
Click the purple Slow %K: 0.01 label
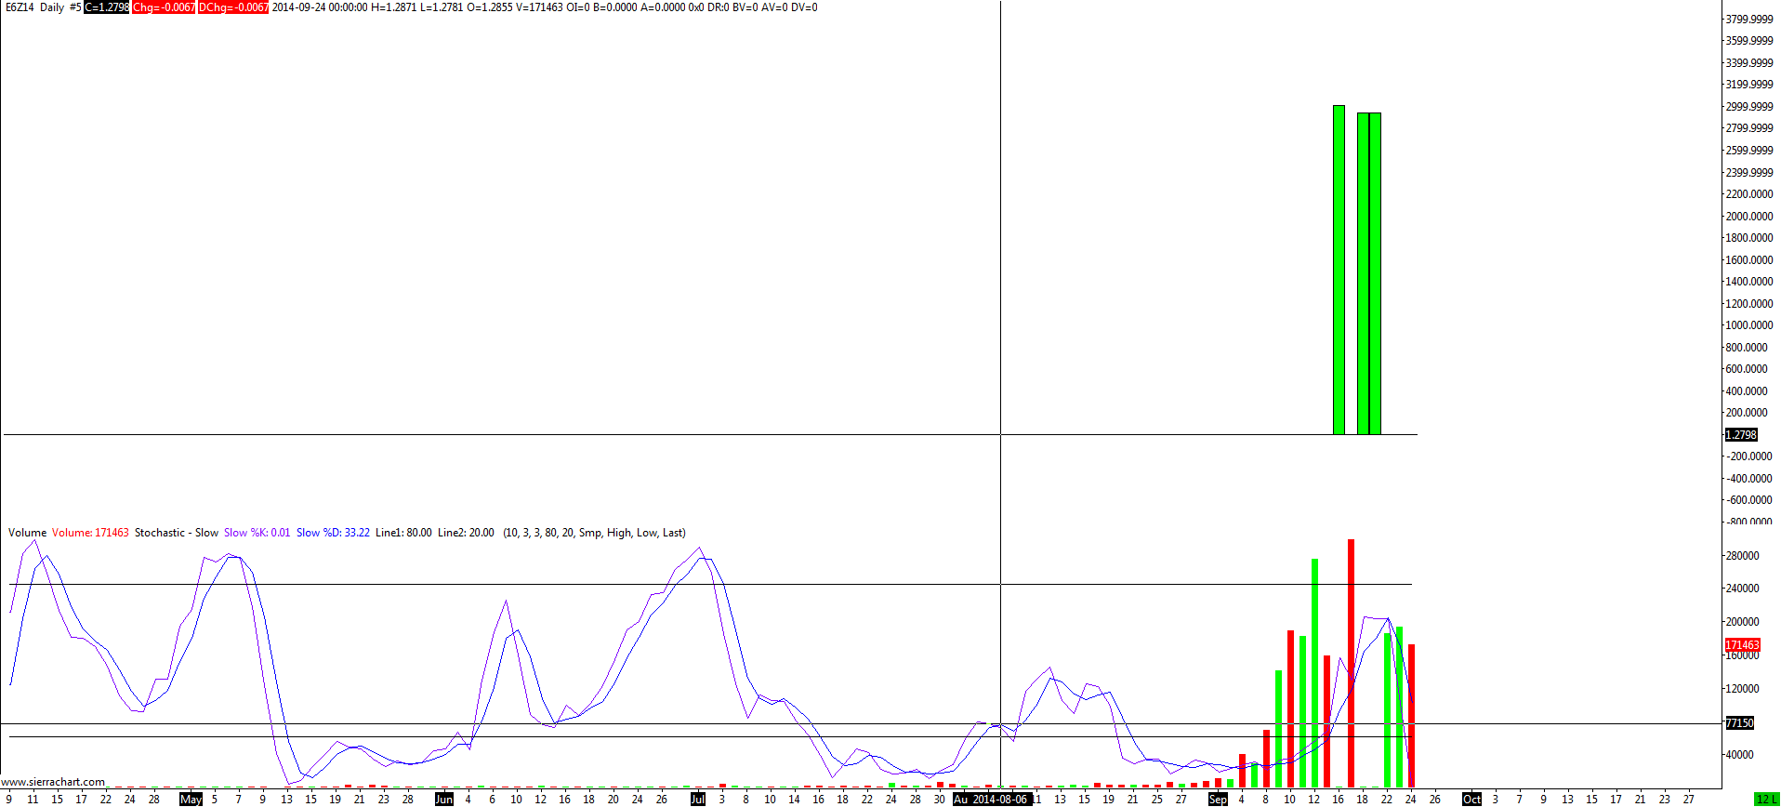(x=257, y=533)
